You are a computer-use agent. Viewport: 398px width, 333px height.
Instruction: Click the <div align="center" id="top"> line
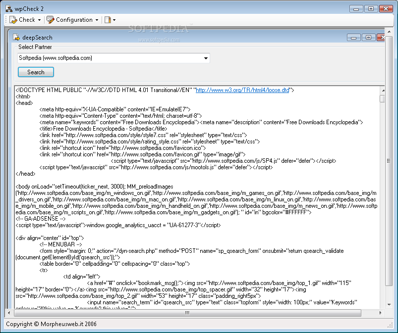[50, 238]
